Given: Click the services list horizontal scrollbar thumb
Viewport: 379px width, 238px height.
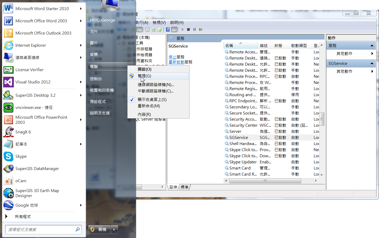Looking at the screenshot, I should click(x=265, y=181).
